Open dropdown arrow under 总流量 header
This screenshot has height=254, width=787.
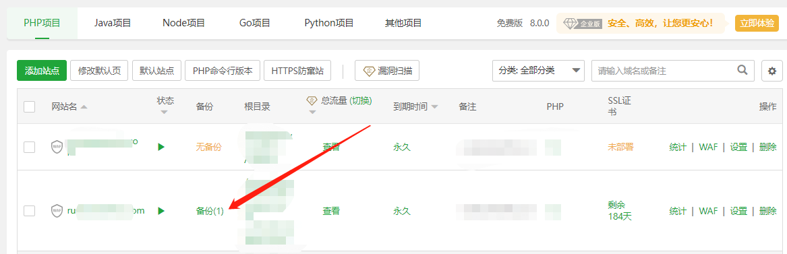[x=313, y=113]
